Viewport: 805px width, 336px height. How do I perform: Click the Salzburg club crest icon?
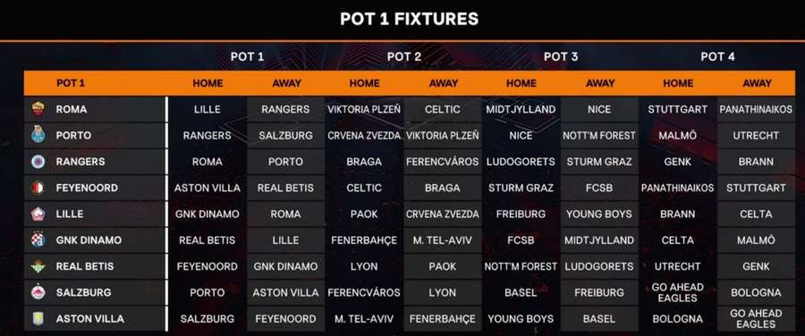tap(38, 292)
